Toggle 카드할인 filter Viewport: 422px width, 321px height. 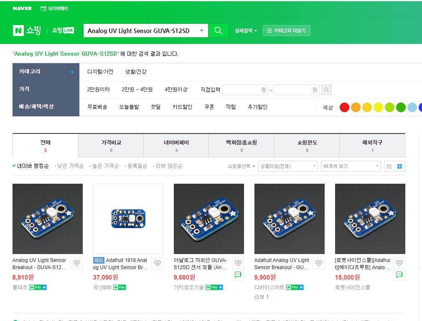182,107
